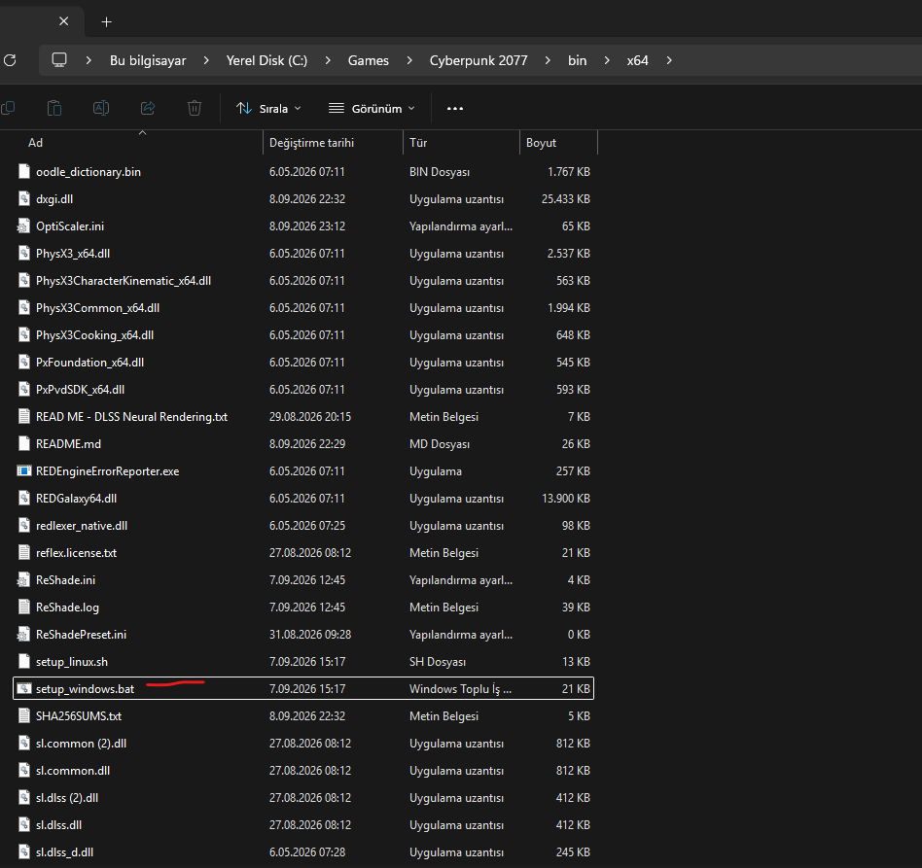Click the OptiScaler.ini gear file icon

[23, 226]
